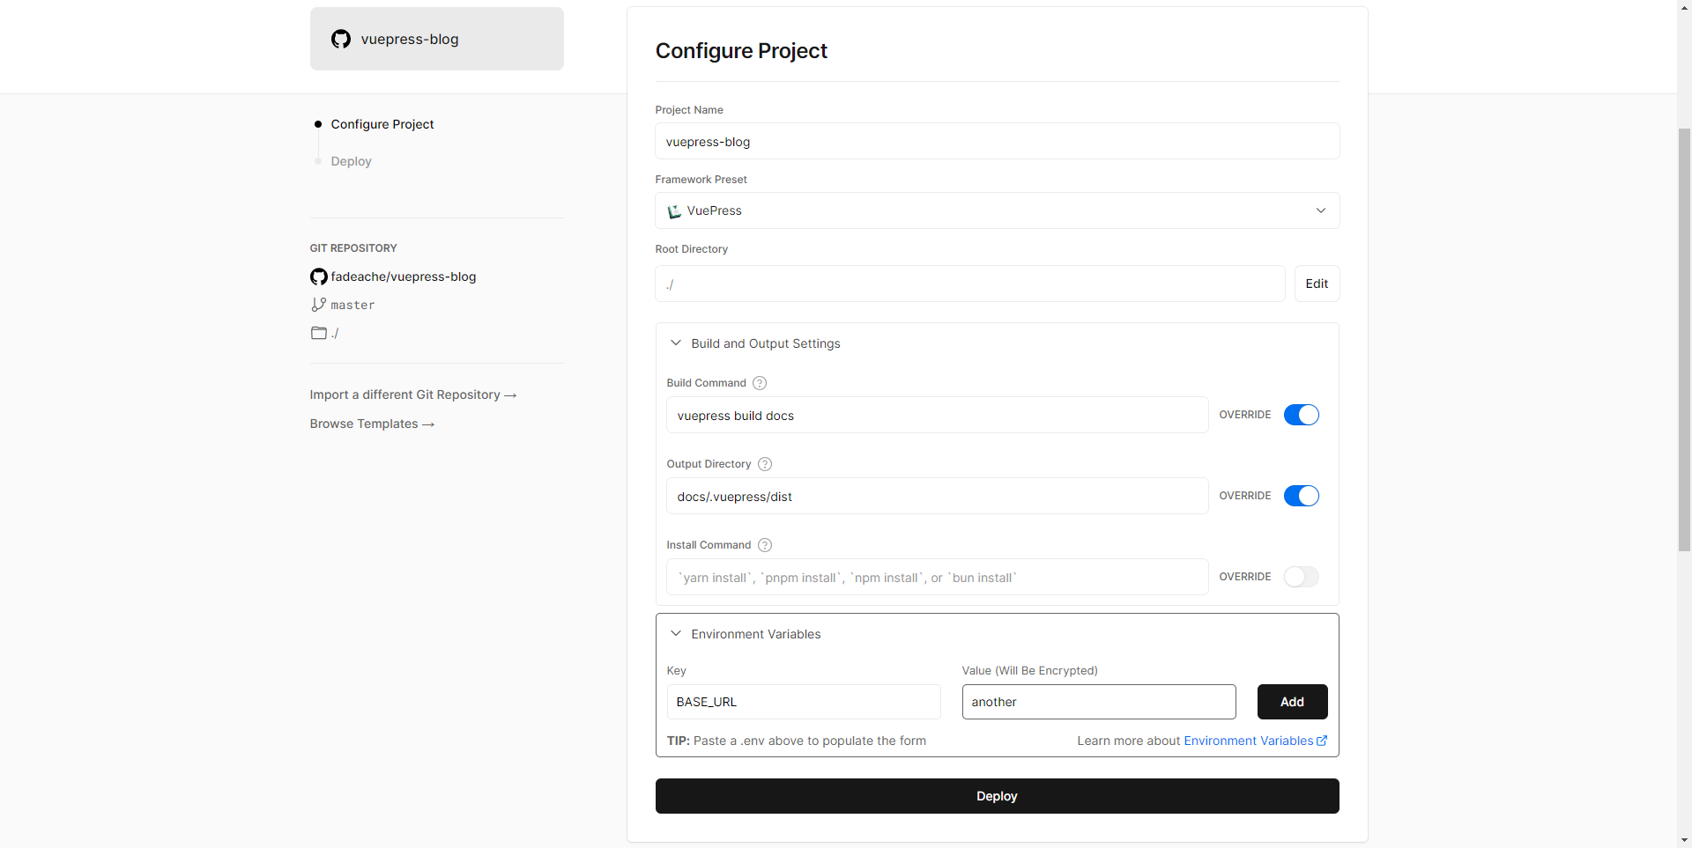Select the Configure Project step
The width and height of the screenshot is (1692, 848).
point(382,124)
